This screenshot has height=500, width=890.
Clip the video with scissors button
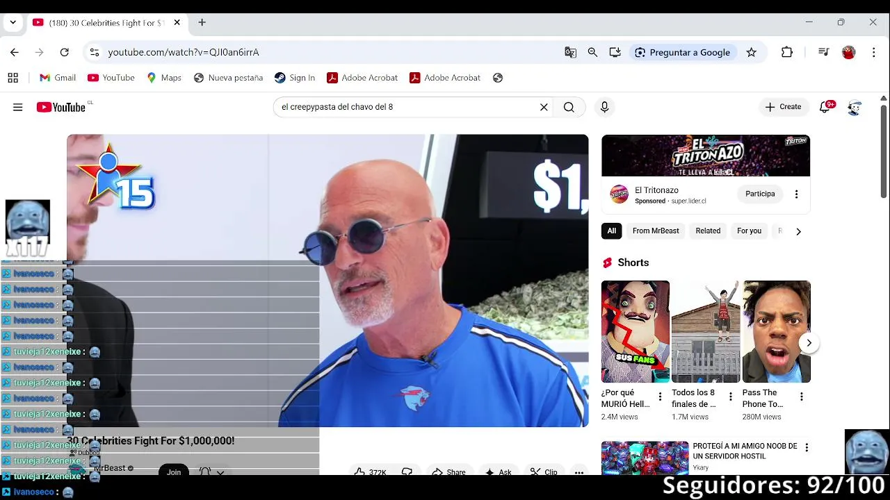pos(544,472)
